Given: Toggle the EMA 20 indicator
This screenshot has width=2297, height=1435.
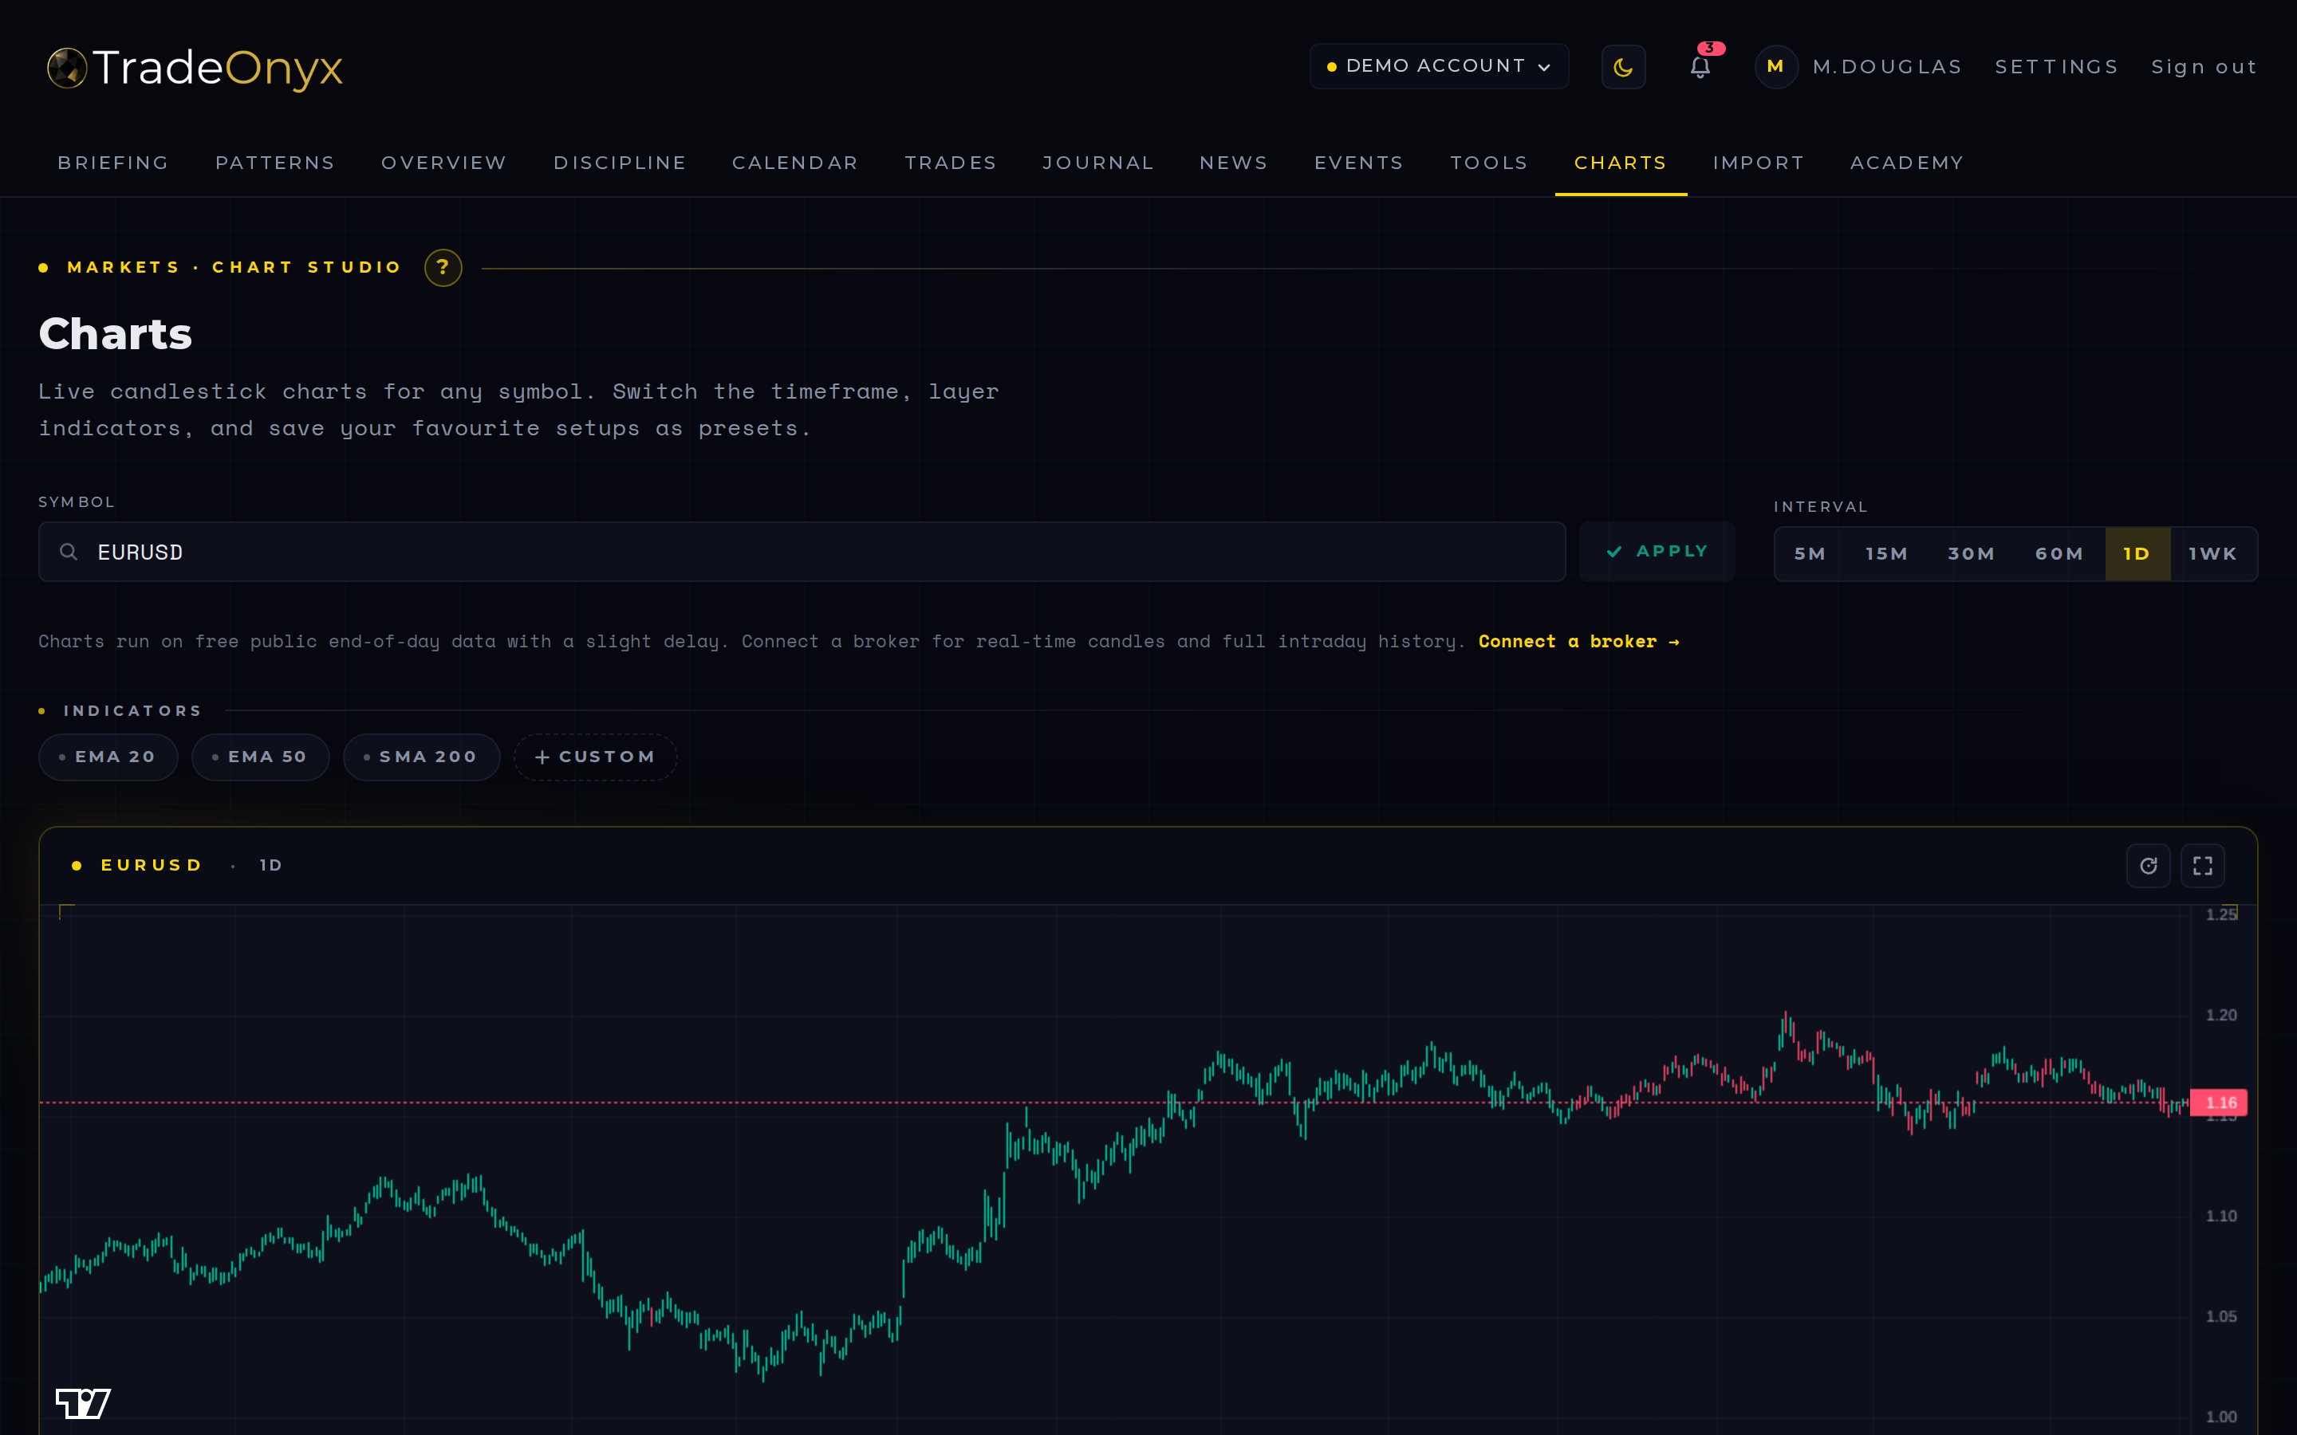Looking at the screenshot, I should 108,757.
